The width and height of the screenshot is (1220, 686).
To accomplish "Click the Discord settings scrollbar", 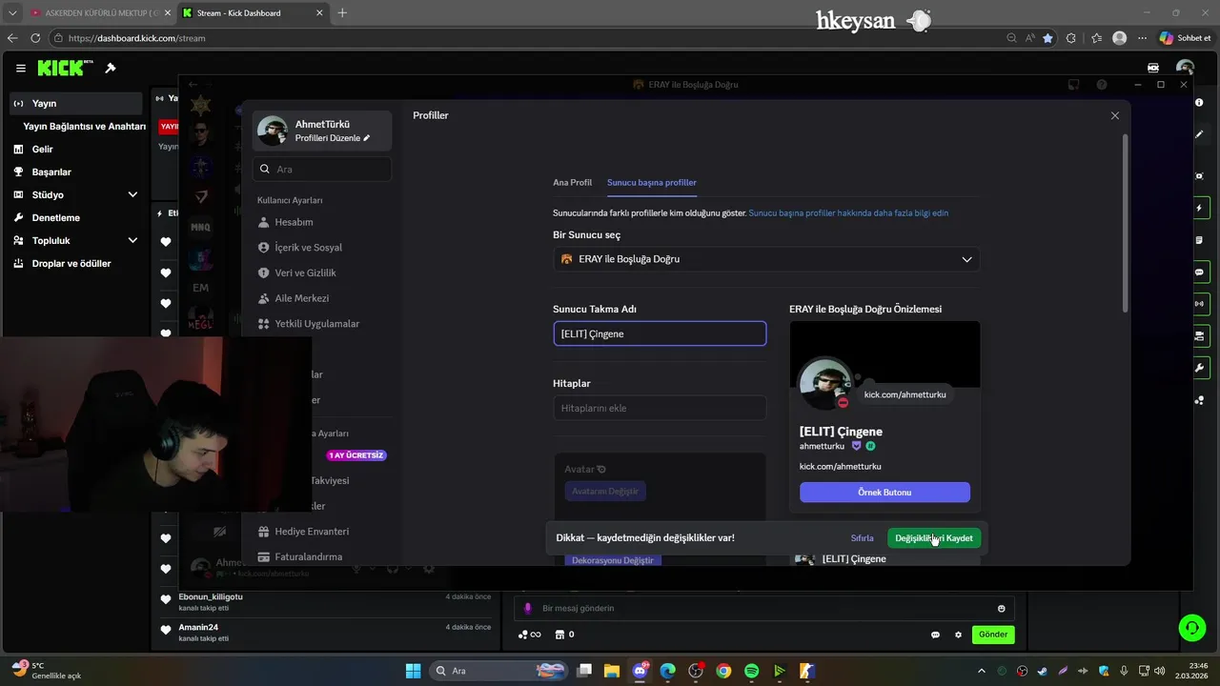I will [1126, 224].
